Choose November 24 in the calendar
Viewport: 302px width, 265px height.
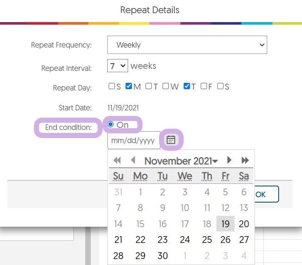click(x=185, y=240)
